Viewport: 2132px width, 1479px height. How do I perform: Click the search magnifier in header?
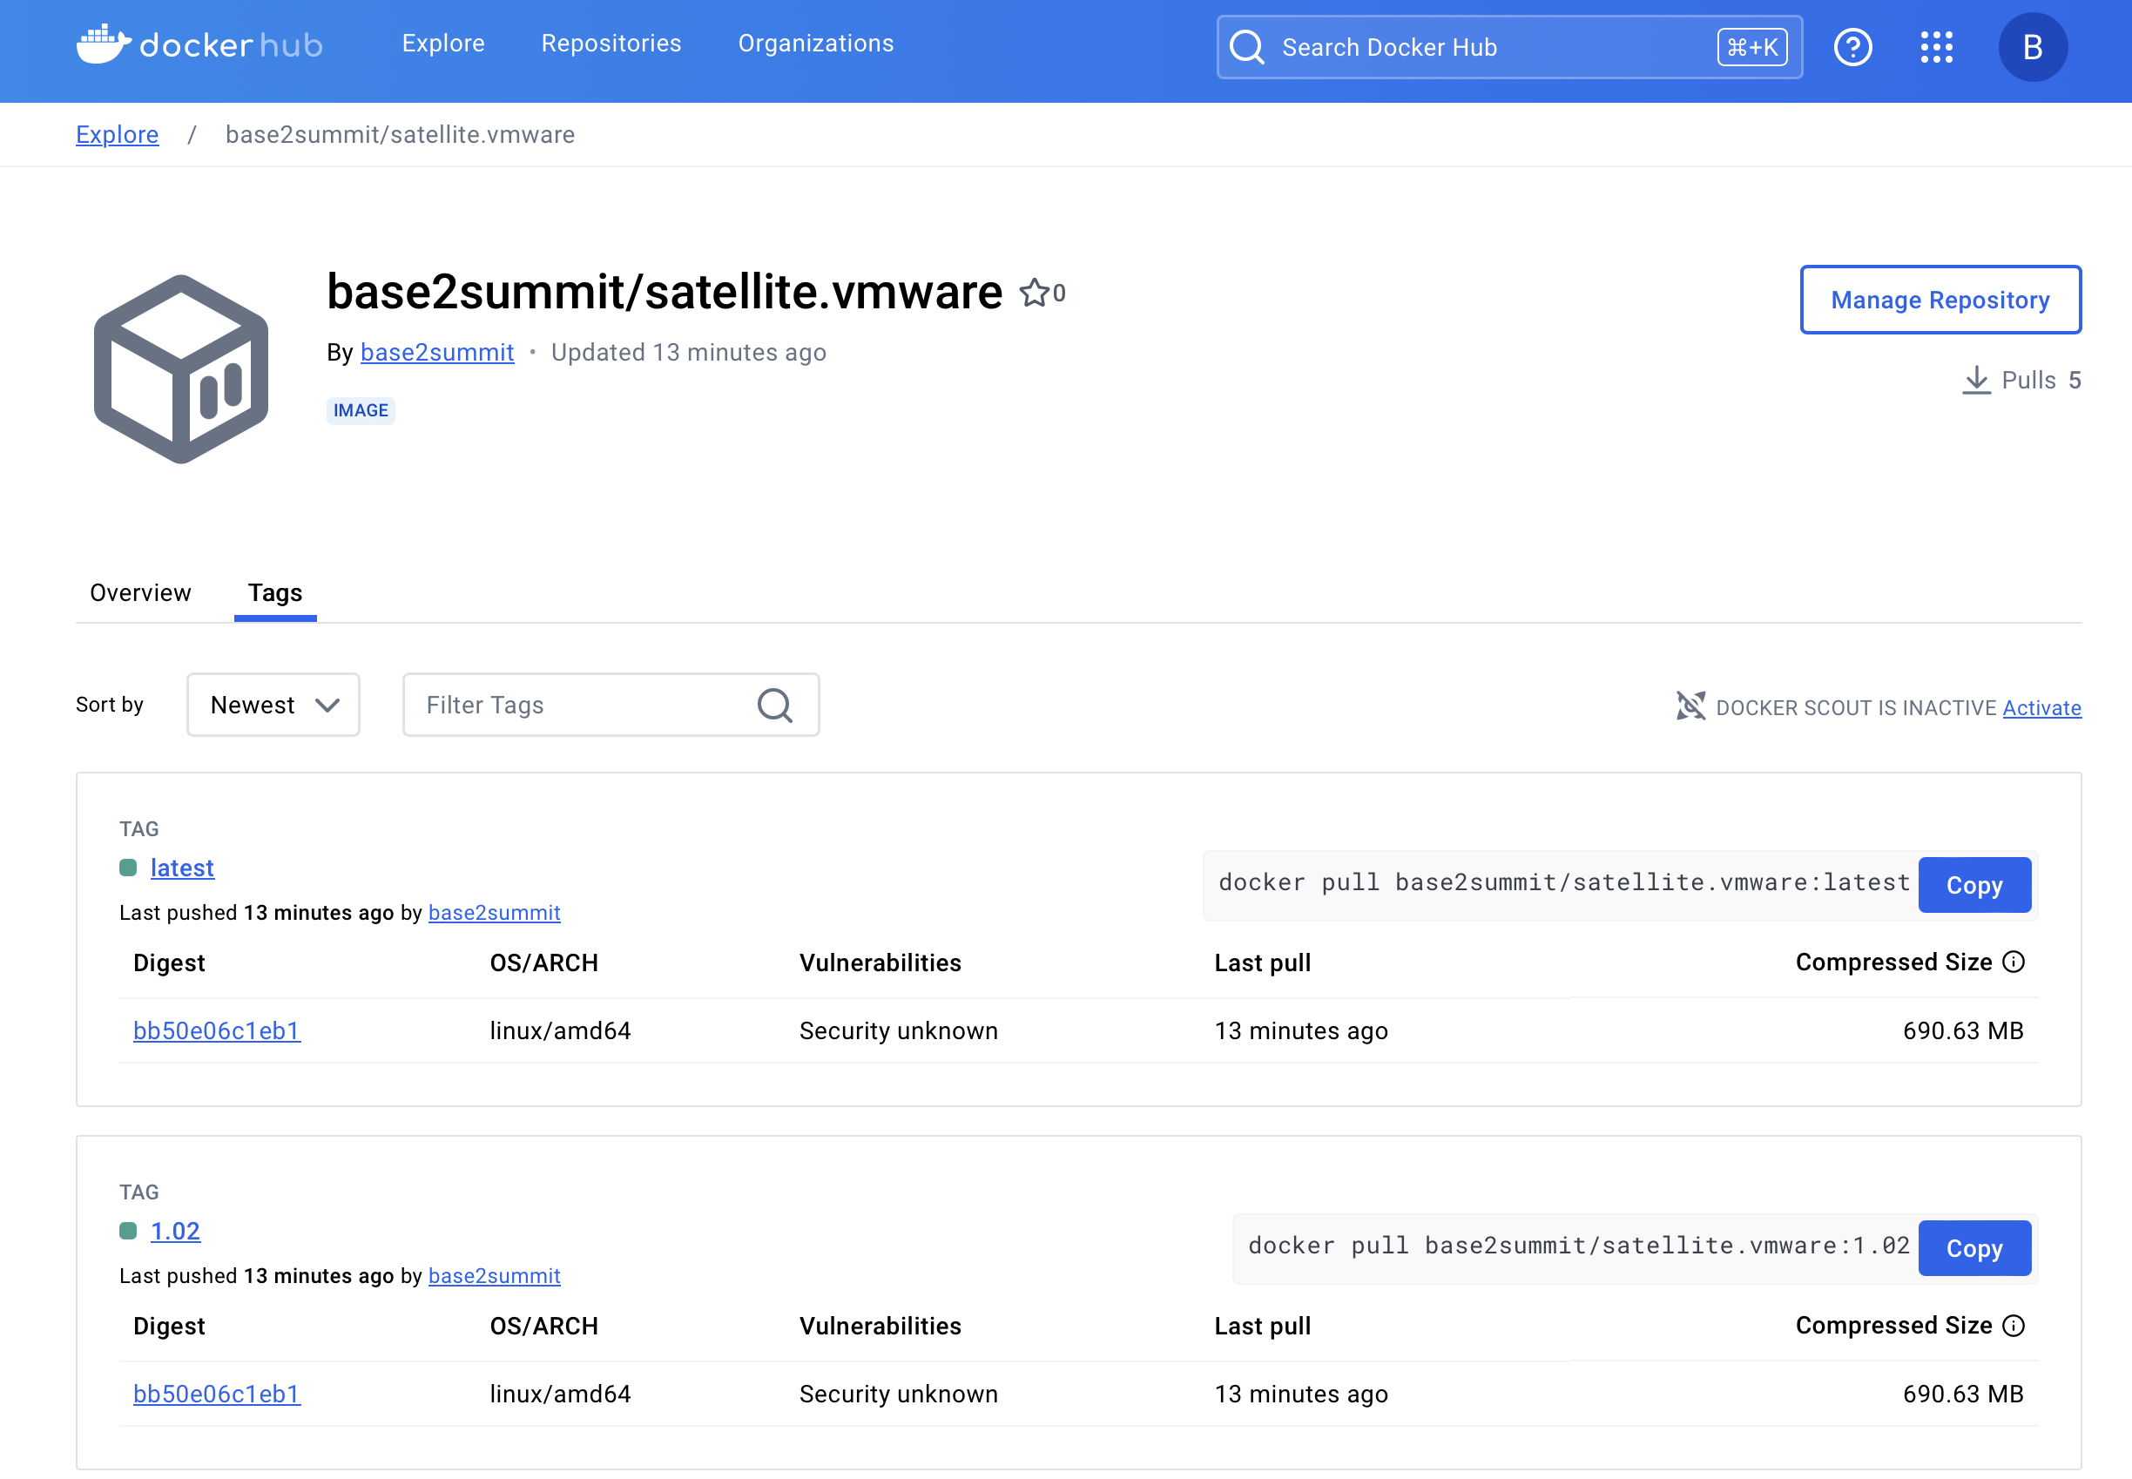1247,47
